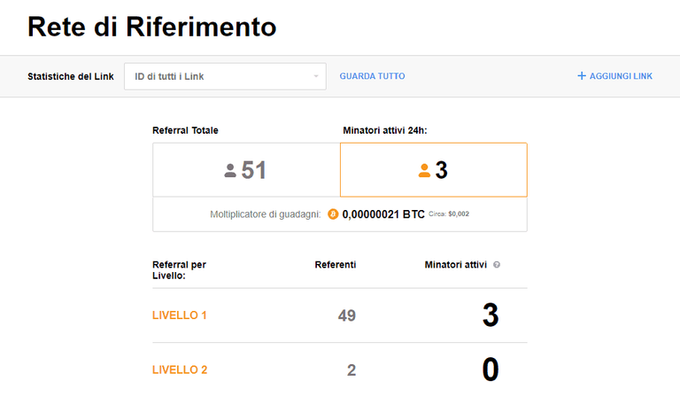The height and width of the screenshot is (420, 680).
Task: Open the LIVELLO 2 row link
Action: click(180, 370)
